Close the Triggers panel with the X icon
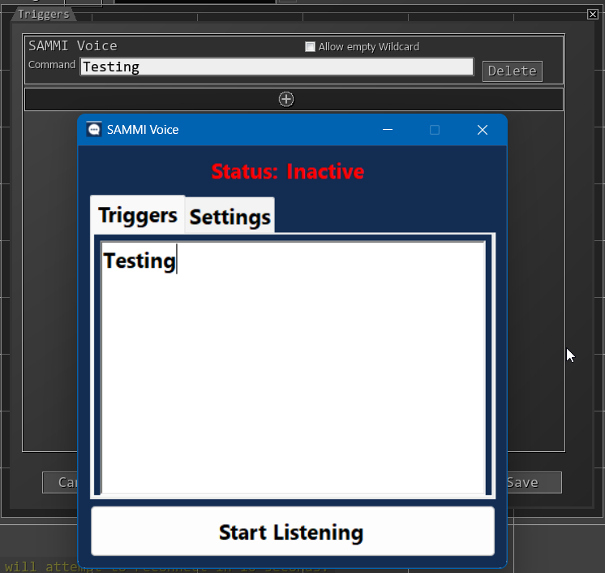 click(x=593, y=15)
